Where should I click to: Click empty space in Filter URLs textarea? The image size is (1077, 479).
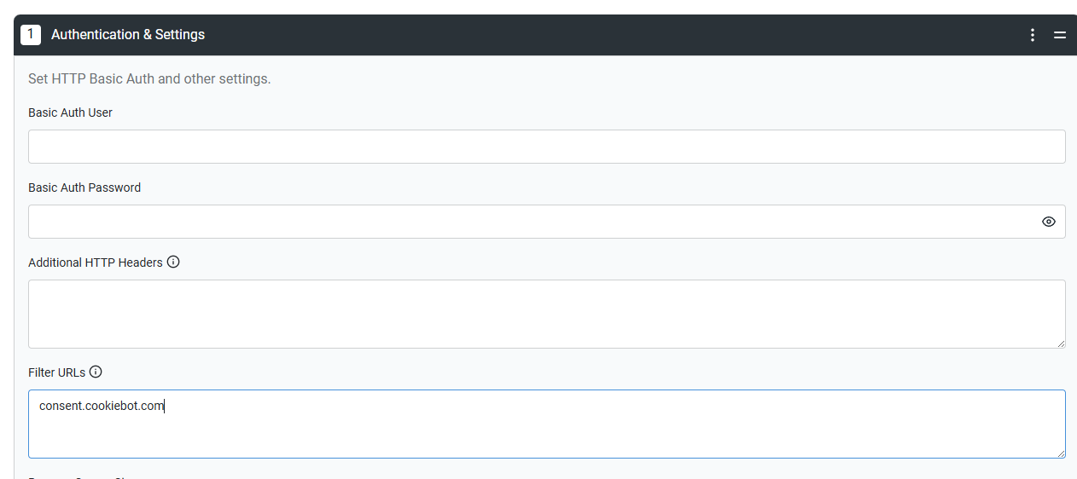click(x=546, y=435)
